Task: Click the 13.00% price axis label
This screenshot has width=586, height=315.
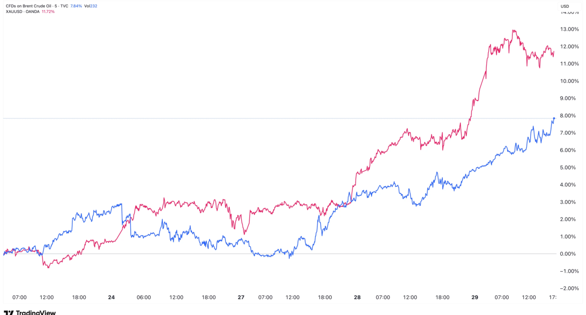Action: coord(570,29)
